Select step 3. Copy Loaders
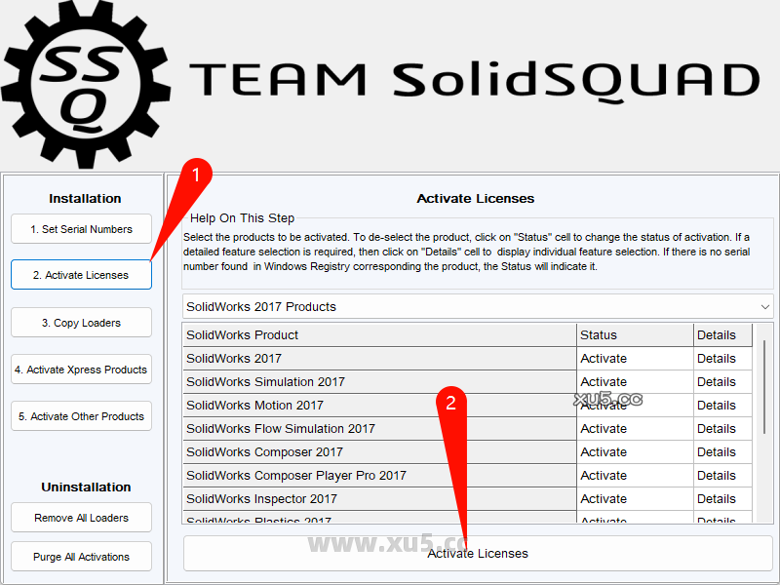The image size is (780, 585). (80, 323)
